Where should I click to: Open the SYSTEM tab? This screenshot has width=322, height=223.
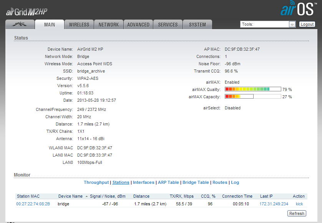pyautogui.click(x=197, y=25)
